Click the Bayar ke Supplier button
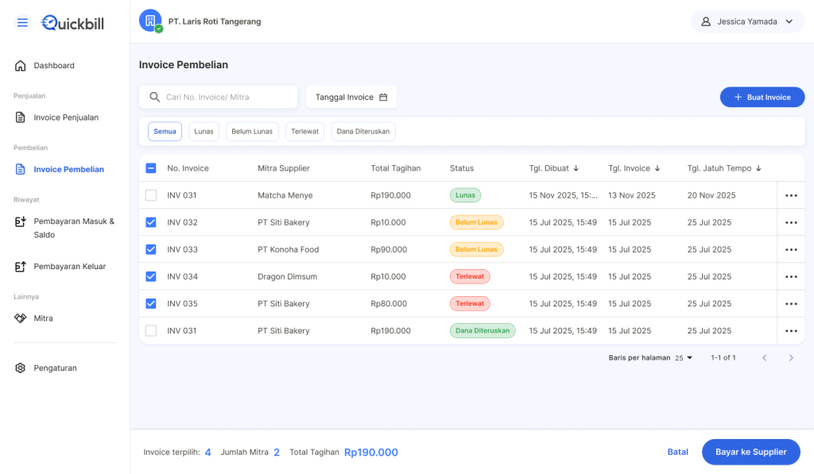Screen dimensions: 814x474 click(x=750, y=452)
